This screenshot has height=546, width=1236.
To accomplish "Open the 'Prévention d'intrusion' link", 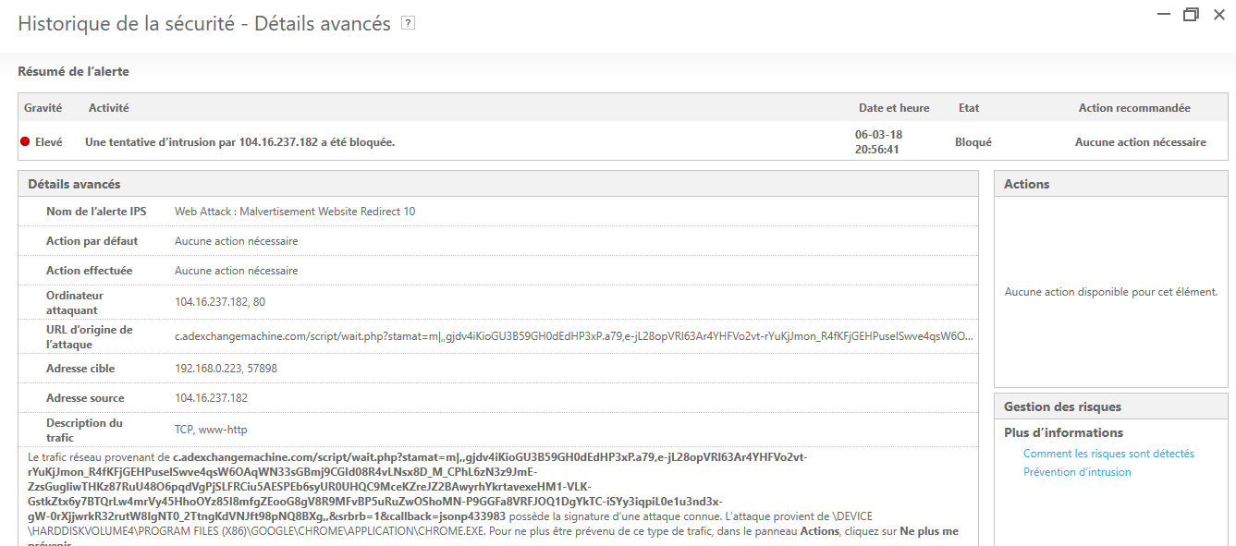I will (x=1077, y=472).
